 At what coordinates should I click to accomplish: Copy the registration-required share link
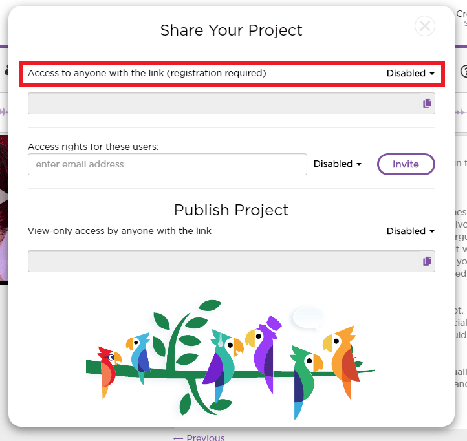click(427, 103)
